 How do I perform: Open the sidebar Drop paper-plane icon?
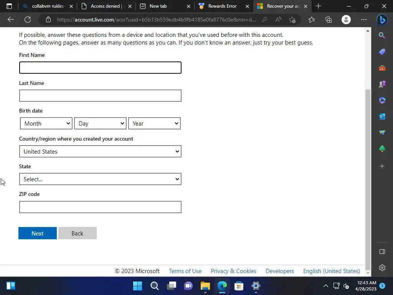point(382,133)
